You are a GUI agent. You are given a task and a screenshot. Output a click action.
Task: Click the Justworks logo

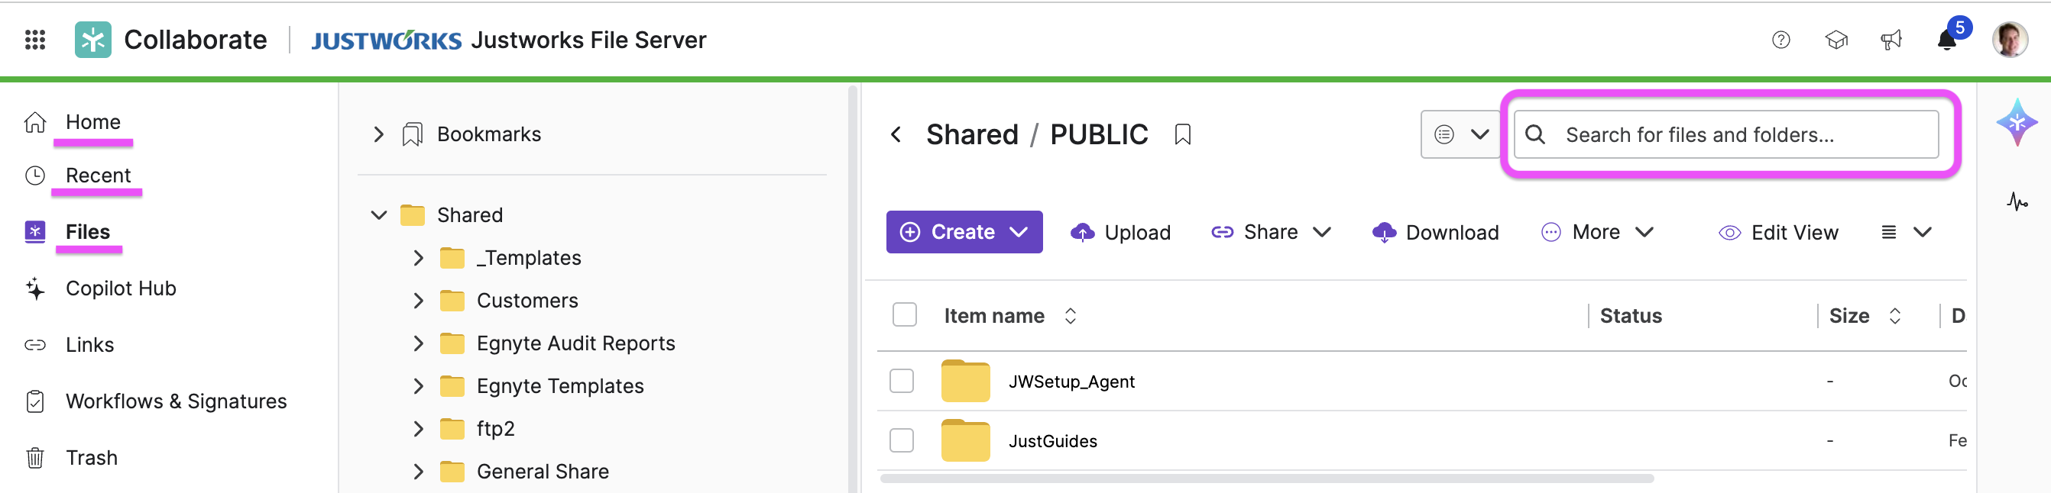click(x=386, y=40)
